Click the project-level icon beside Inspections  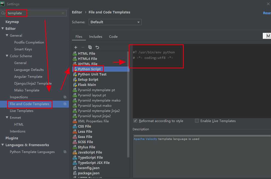pyautogui.click(x=65, y=97)
